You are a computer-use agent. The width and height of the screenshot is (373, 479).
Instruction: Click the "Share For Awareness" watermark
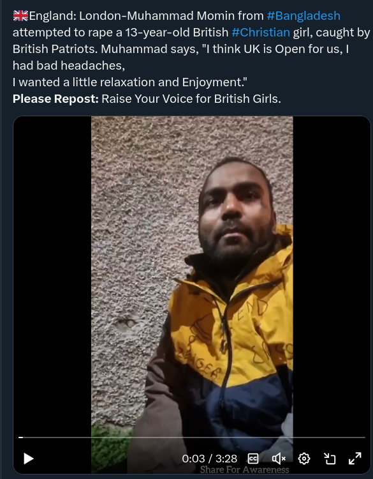coord(244,469)
